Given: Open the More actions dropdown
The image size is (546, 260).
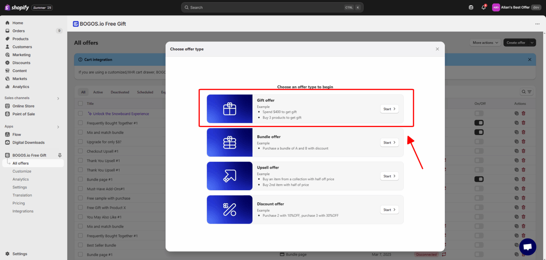Looking at the screenshot, I should [x=485, y=43].
